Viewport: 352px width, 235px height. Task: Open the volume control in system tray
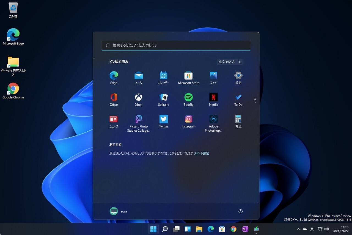click(x=327, y=229)
